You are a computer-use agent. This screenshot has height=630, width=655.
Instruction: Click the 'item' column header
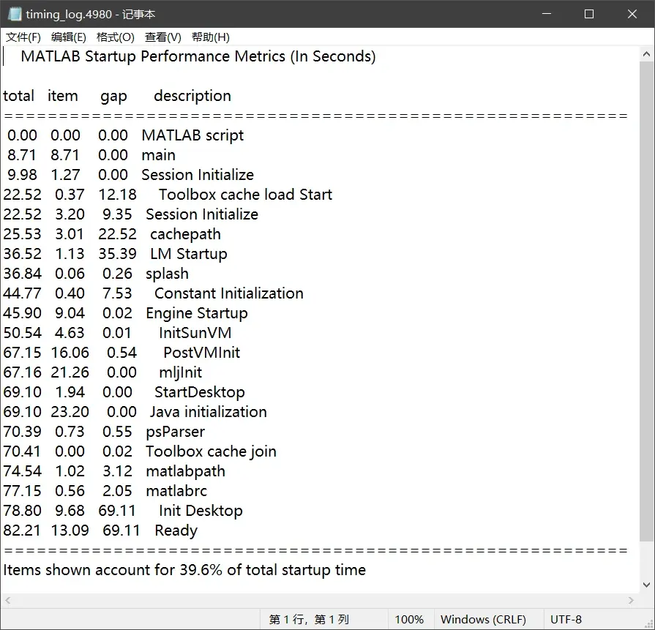tap(63, 96)
